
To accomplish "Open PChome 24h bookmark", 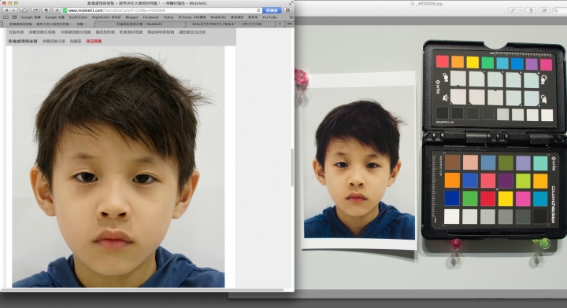I will [x=192, y=17].
